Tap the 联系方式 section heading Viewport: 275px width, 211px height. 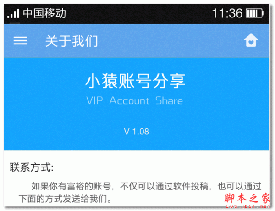(x=32, y=167)
